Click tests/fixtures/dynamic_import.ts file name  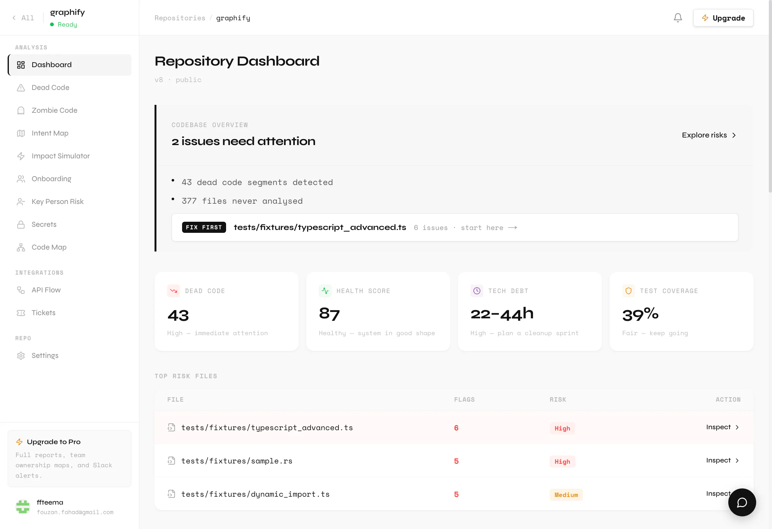[255, 494]
